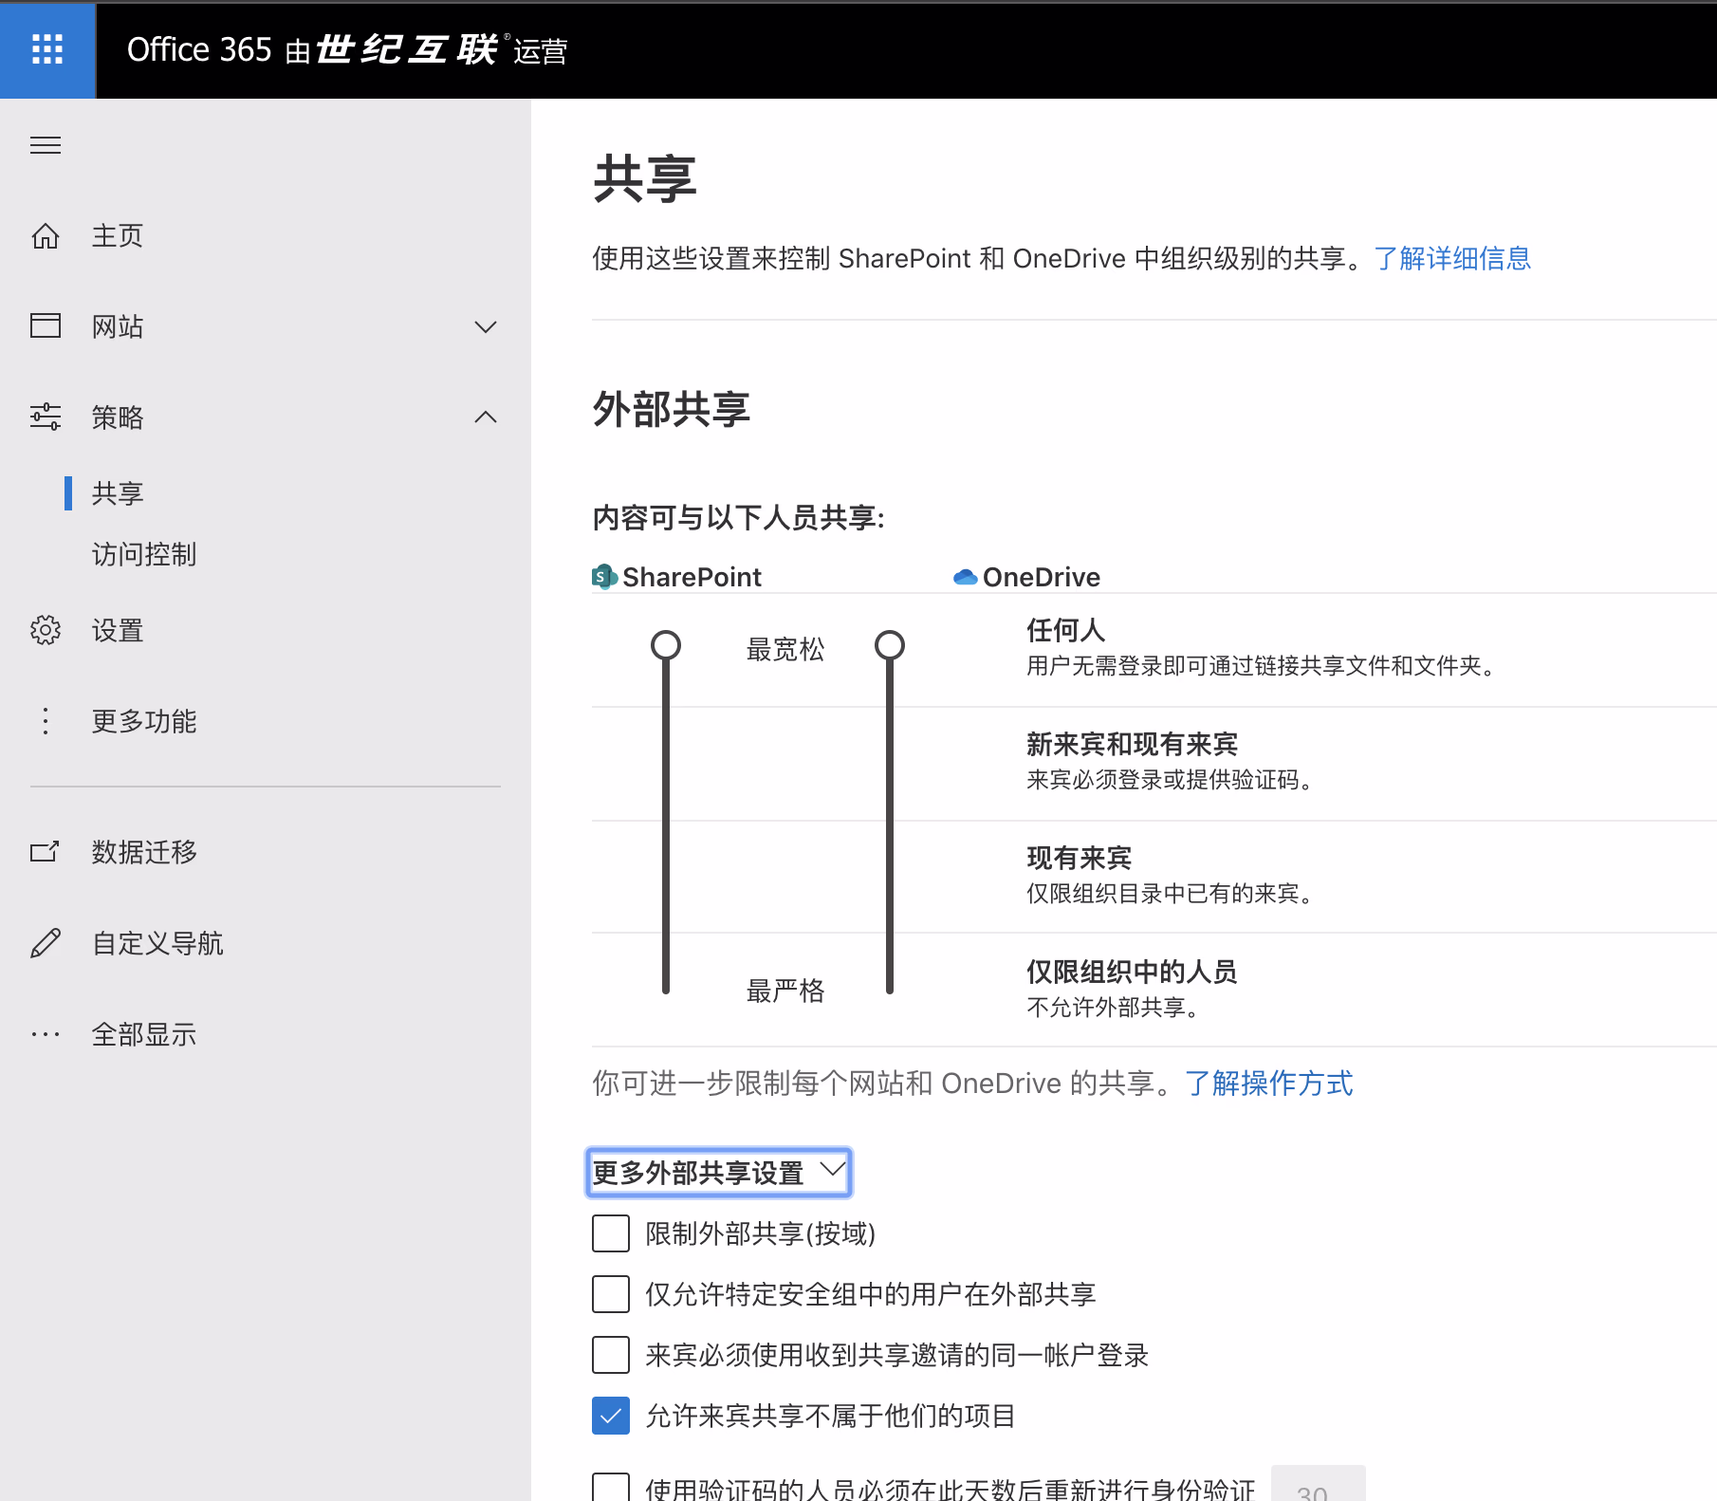Screen dimensions: 1717x1501
Task: Open the 了解详细信息 link
Action: point(1452,258)
